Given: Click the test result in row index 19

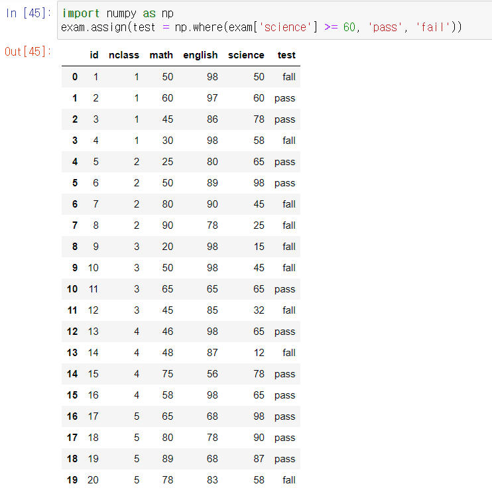Looking at the screenshot, I should pos(289,480).
